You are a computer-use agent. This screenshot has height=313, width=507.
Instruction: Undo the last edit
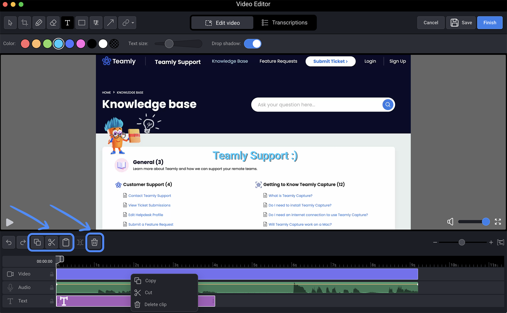click(x=9, y=242)
